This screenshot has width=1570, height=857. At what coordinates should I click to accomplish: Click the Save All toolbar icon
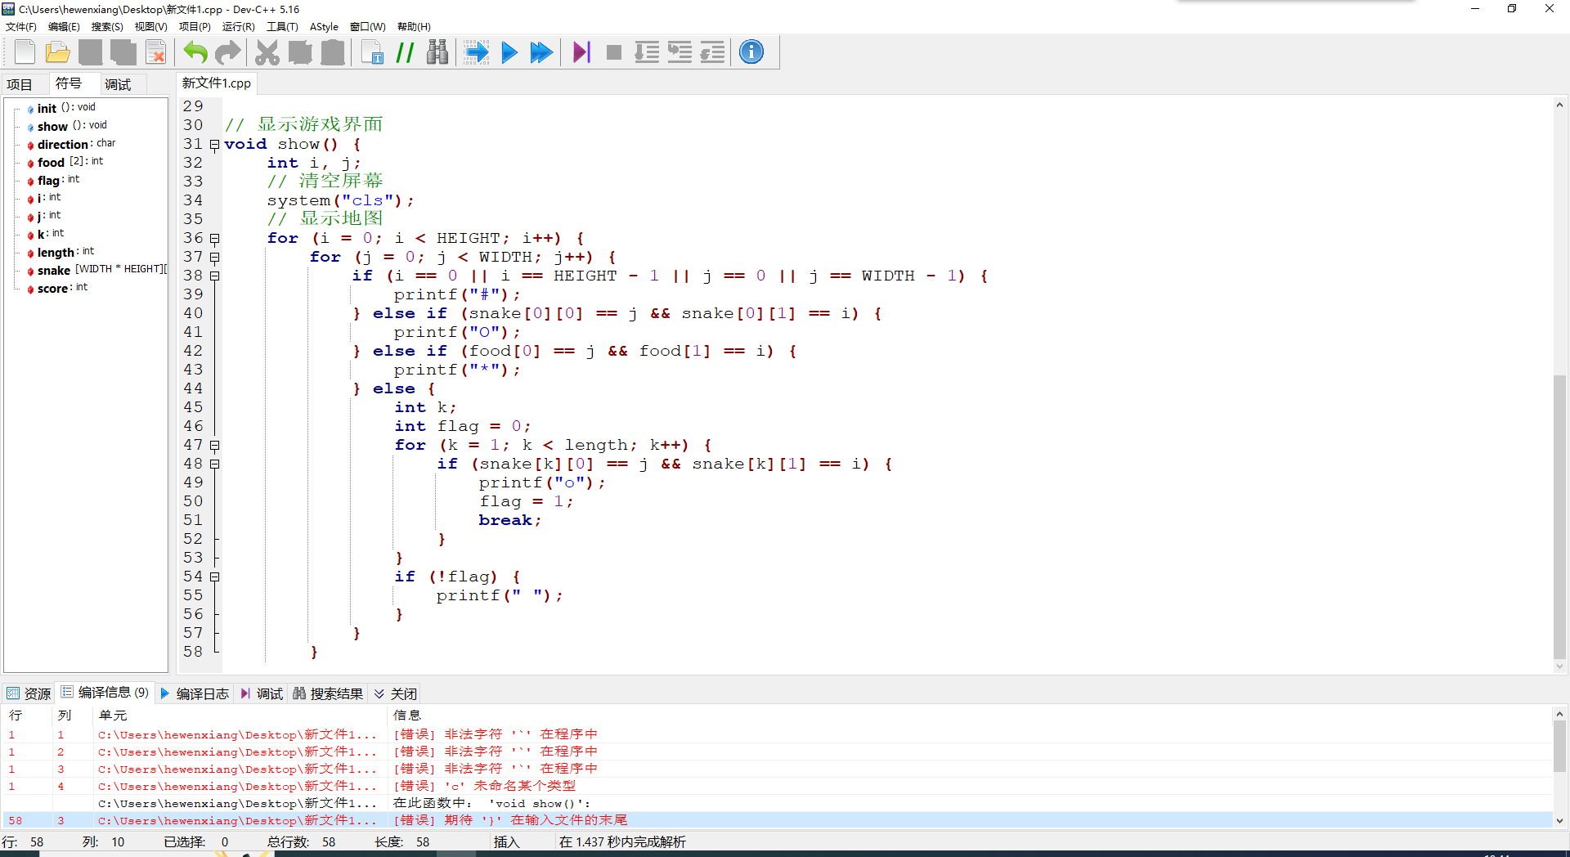click(123, 52)
